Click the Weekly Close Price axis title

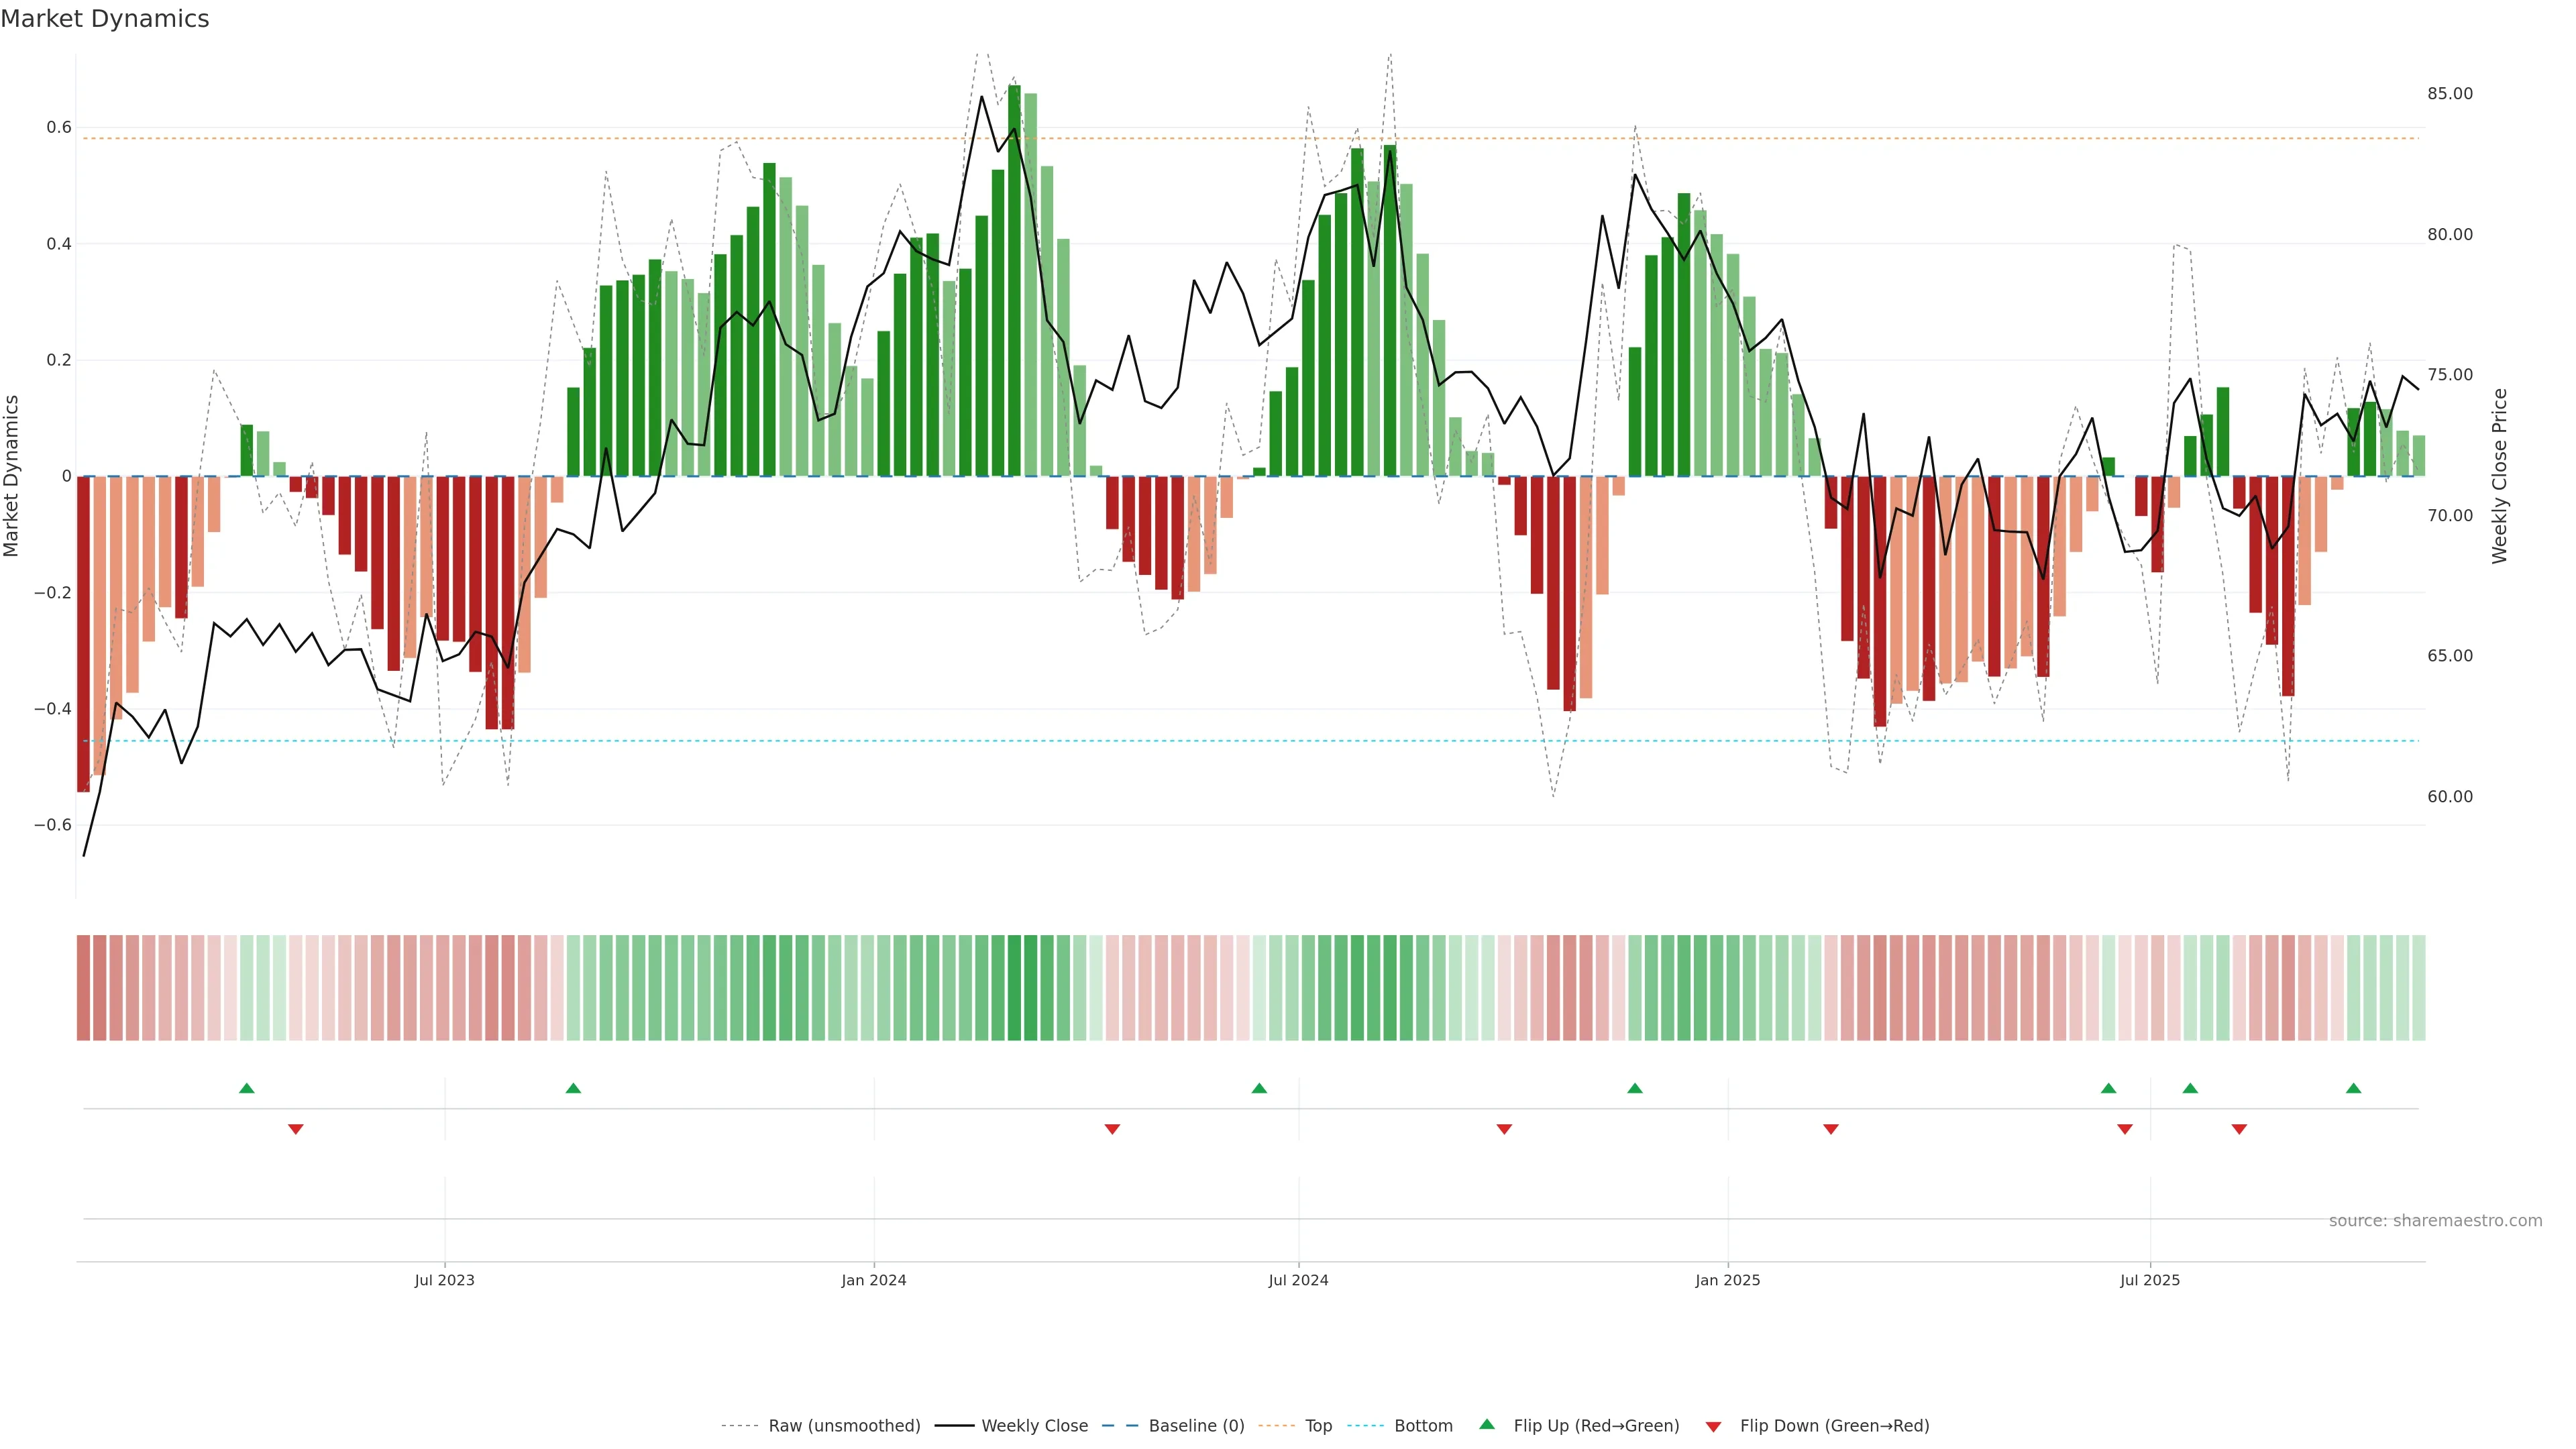pyautogui.click(x=2499, y=476)
